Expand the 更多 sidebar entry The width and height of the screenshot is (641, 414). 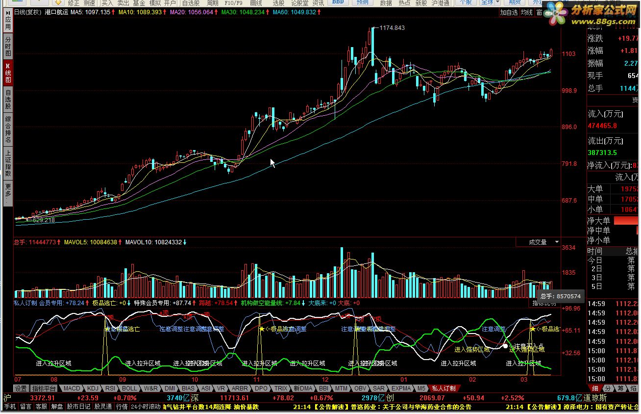[x=8, y=193]
